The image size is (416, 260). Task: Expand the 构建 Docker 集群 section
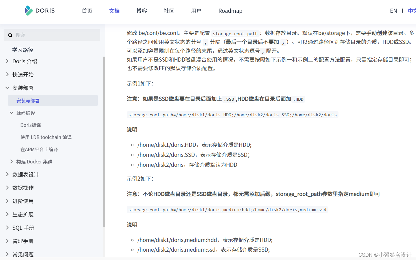click(11, 161)
